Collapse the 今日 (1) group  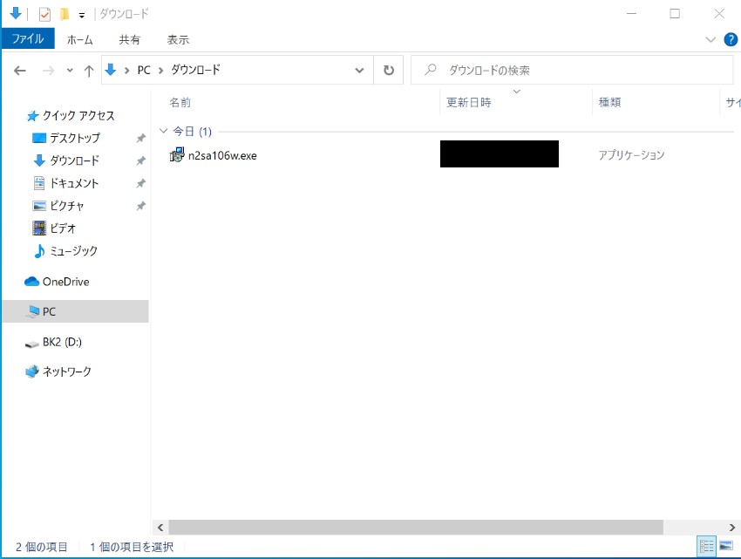coord(163,131)
